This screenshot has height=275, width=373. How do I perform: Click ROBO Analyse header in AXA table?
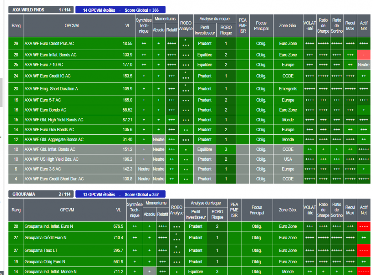(x=186, y=26)
